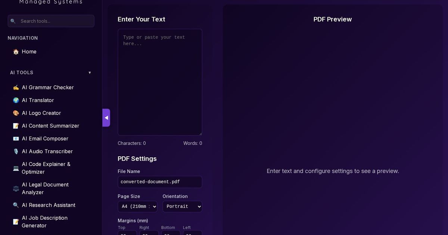
Task: Open the Page Size dropdown
Action: pyautogui.click(x=137, y=206)
